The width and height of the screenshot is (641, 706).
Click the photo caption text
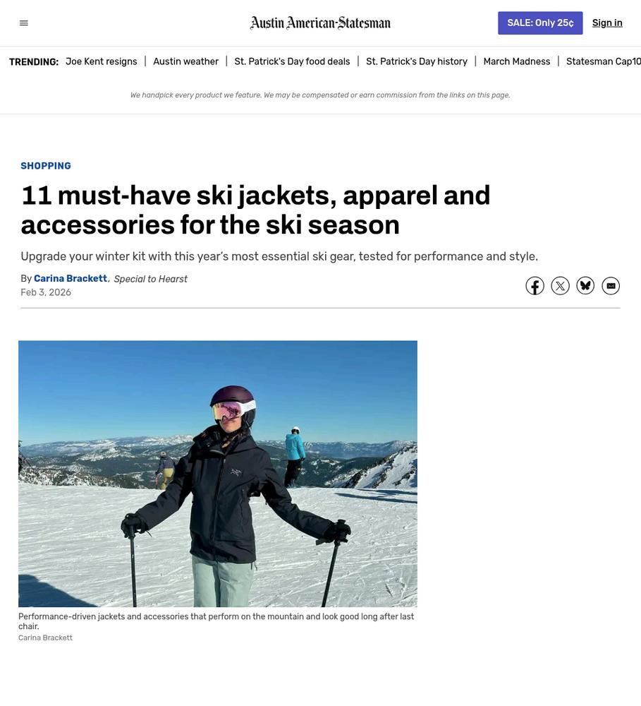[x=216, y=621]
